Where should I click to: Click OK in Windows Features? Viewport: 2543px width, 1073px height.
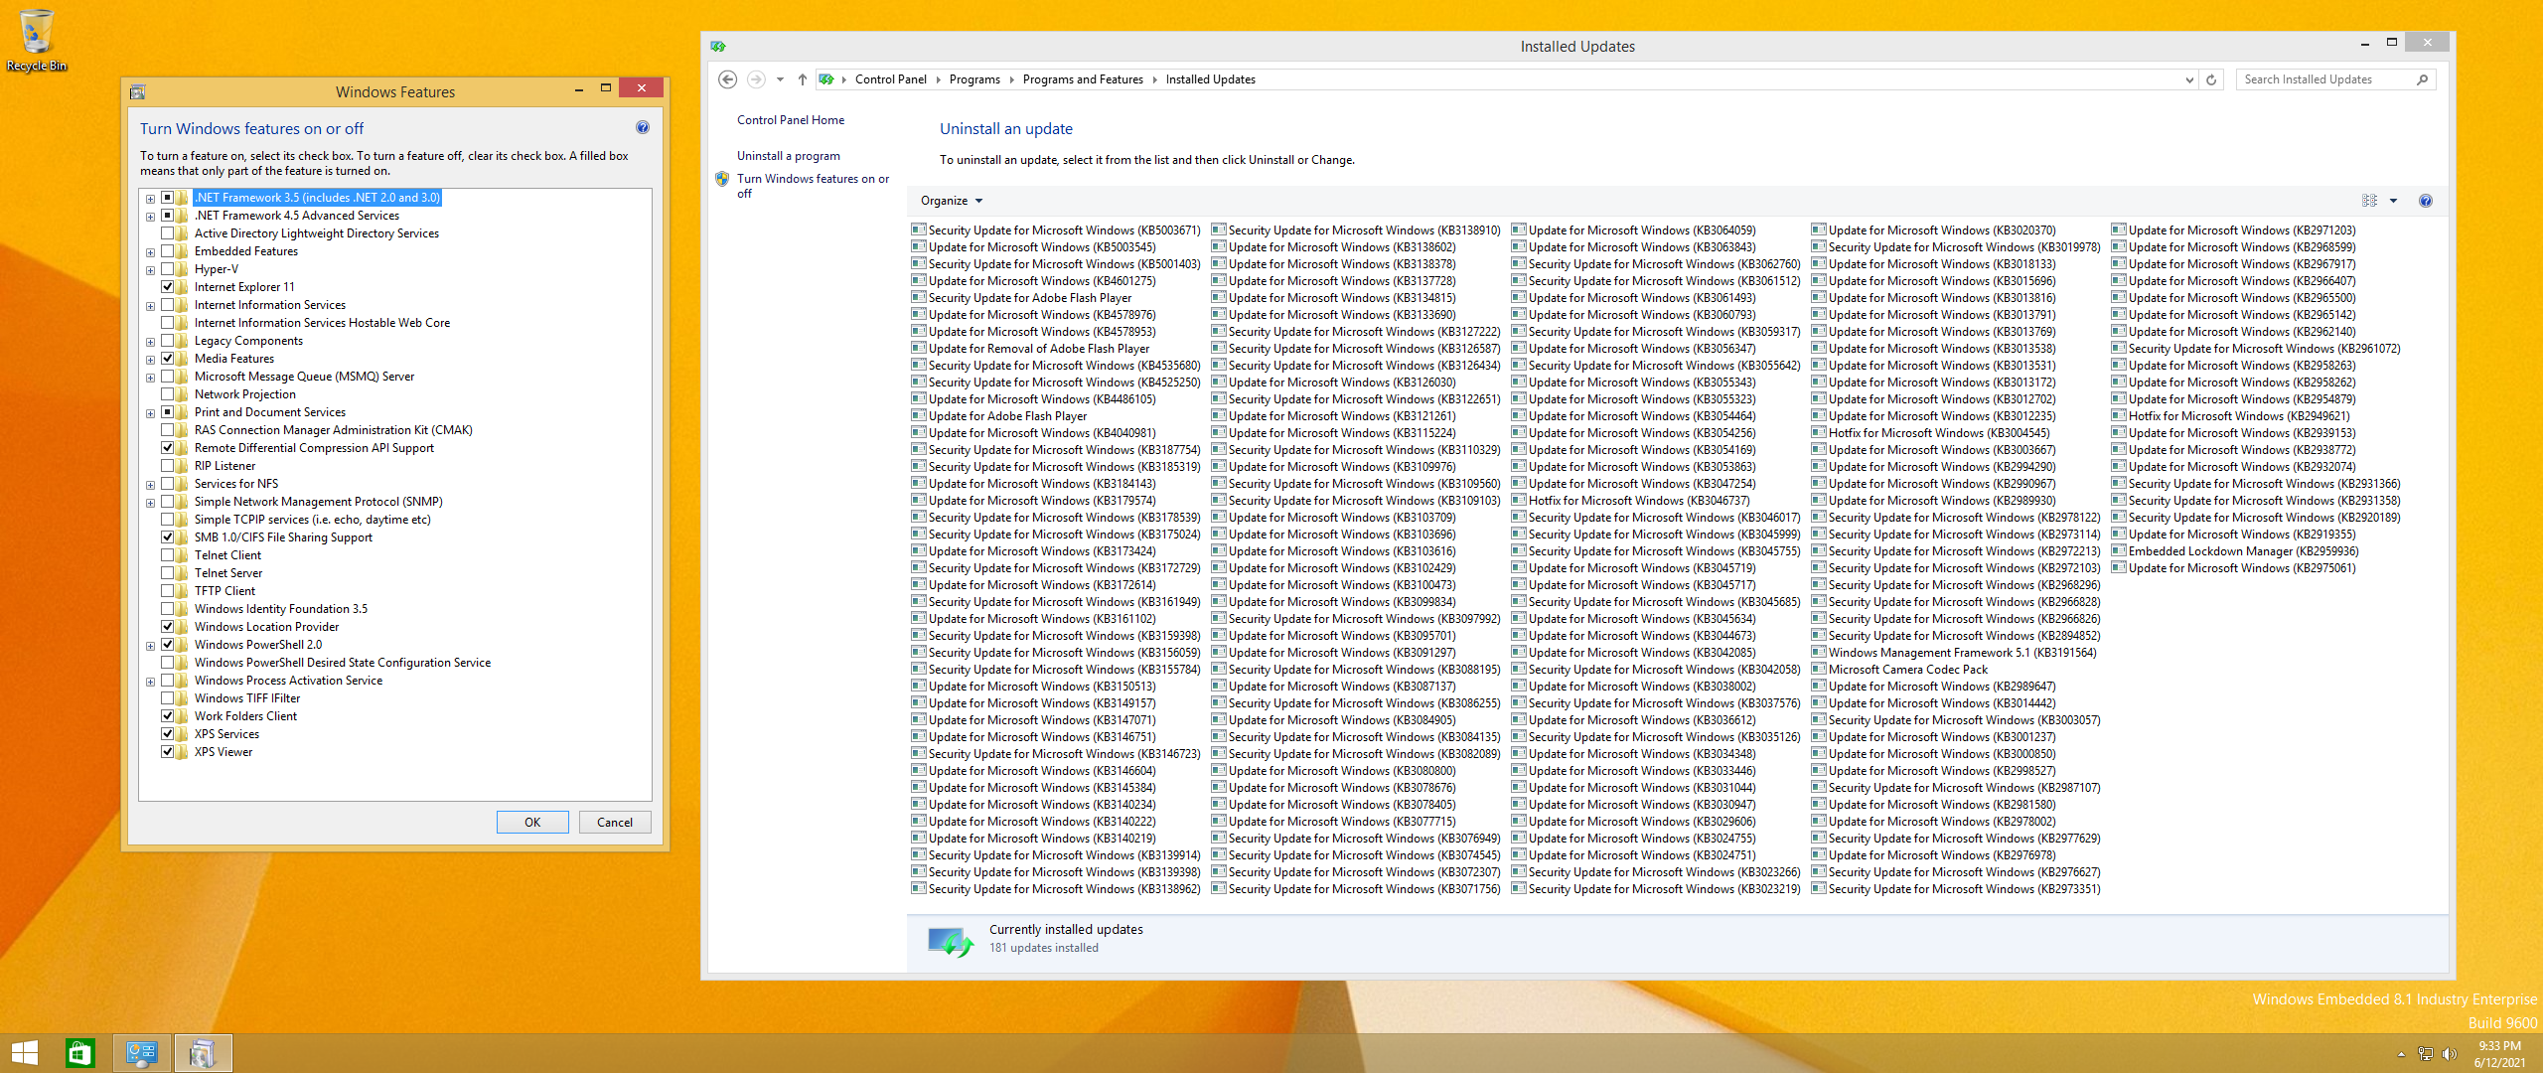532,822
